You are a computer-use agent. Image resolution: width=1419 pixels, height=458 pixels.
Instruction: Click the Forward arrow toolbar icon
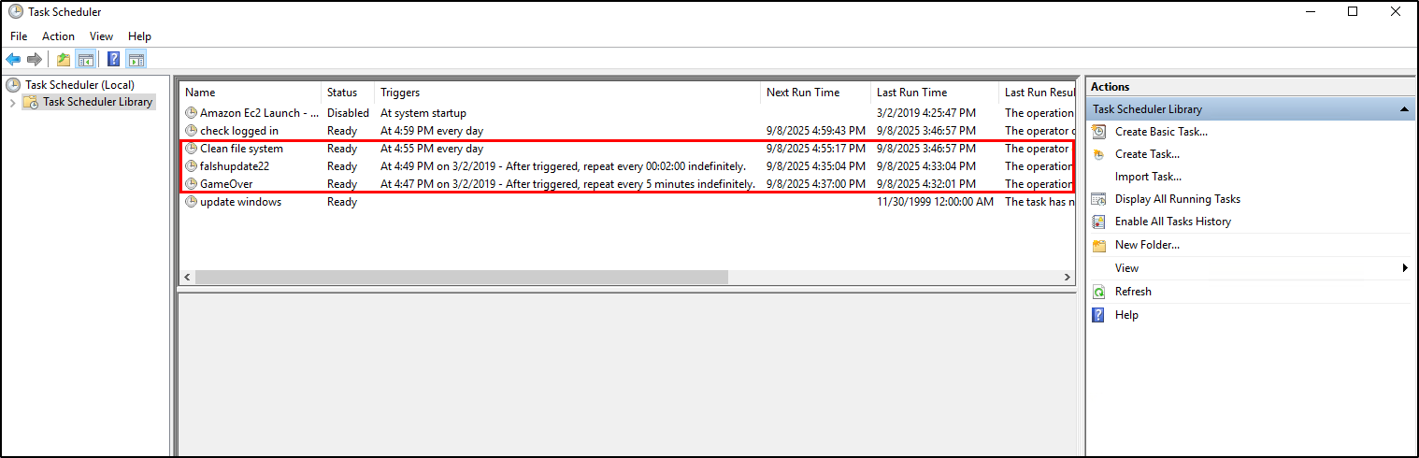click(35, 60)
